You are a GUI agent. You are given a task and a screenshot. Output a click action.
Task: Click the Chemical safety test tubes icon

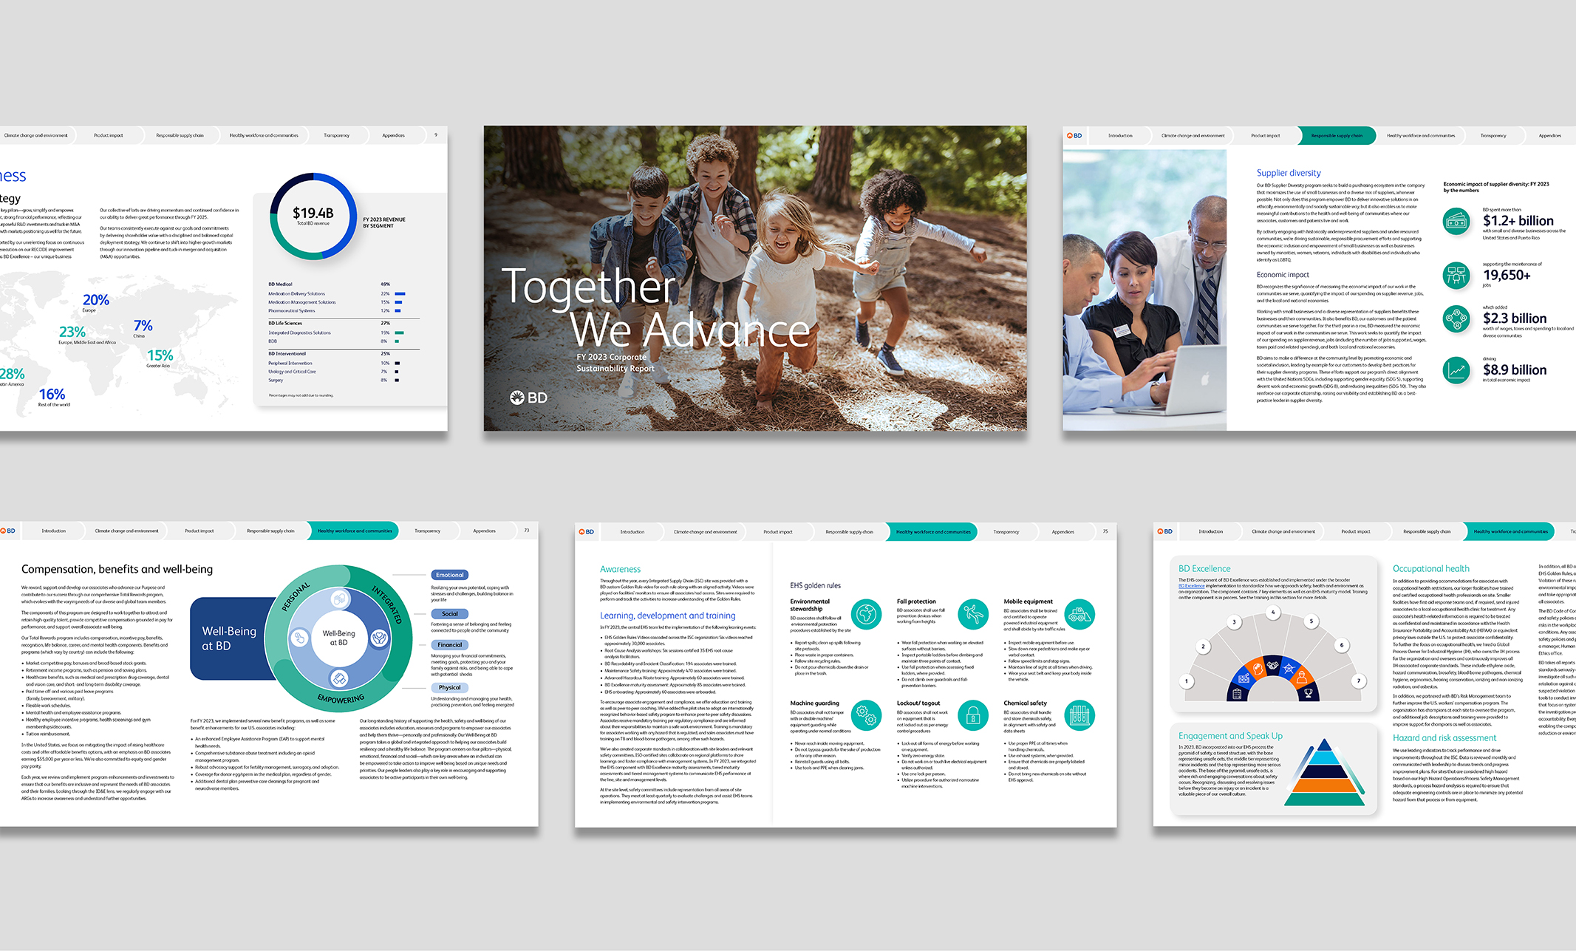click(x=1079, y=715)
